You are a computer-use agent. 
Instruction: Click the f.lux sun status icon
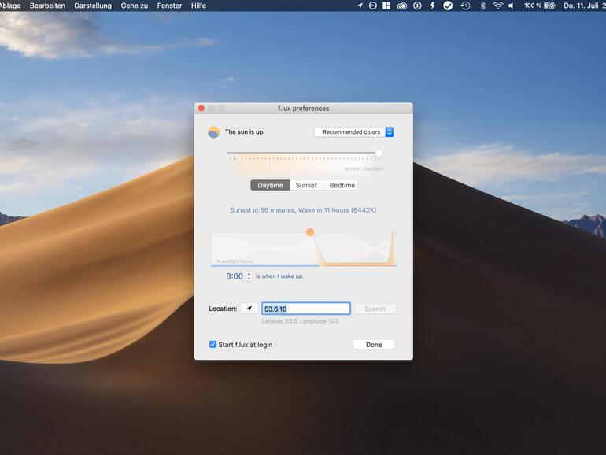pyautogui.click(x=213, y=132)
